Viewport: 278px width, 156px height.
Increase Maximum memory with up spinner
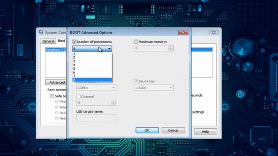(x=171, y=47)
